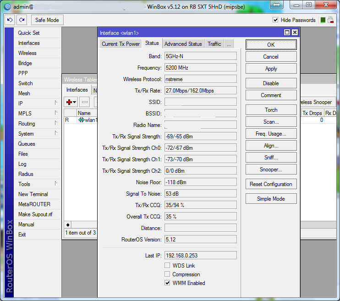The image size is (340, 301).
Task: Uncheck WMM Enabled checkbox
Action: point(167,283)
